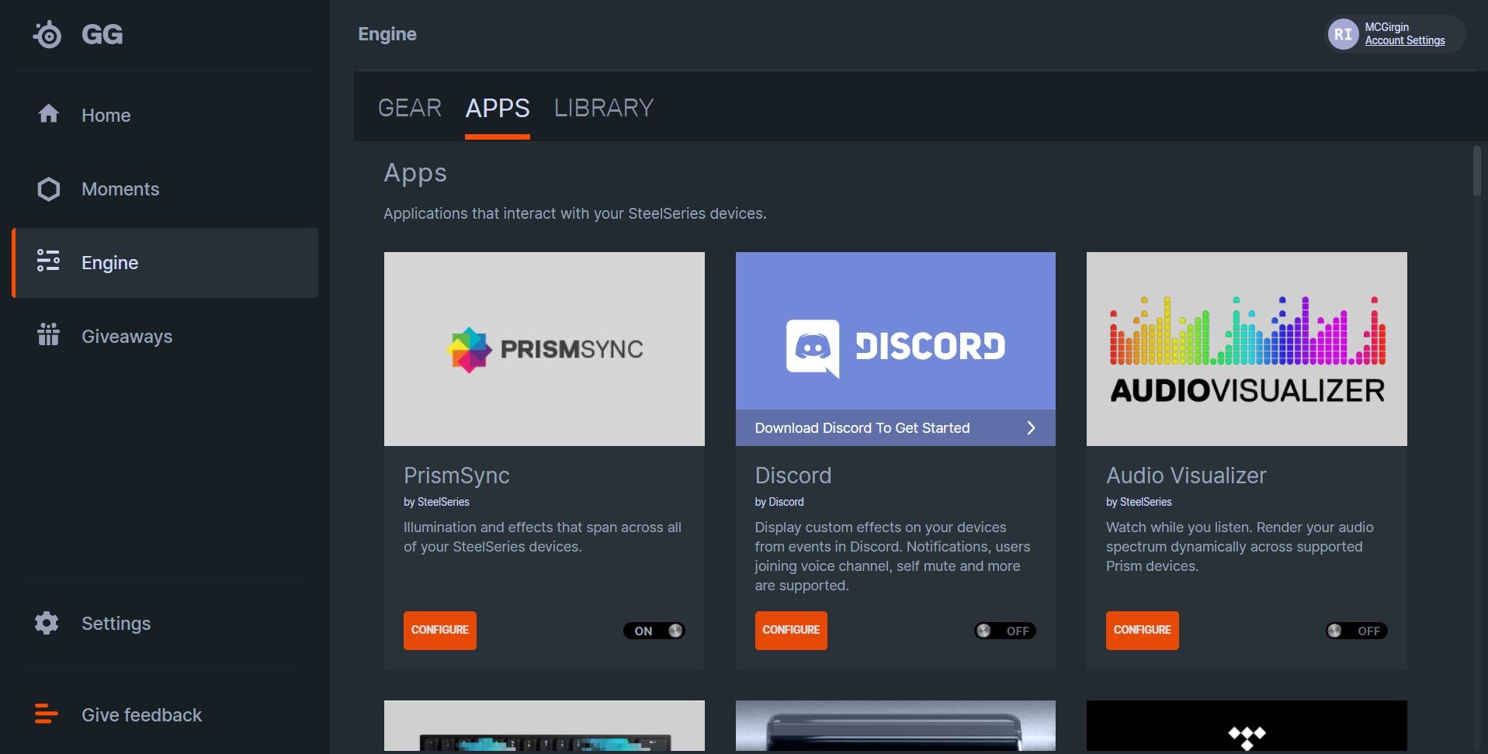Viewport: 1488px width, 754px height.
Task: Click the Apps section heading
Action: pyautogui.click(x=415, y=173)
